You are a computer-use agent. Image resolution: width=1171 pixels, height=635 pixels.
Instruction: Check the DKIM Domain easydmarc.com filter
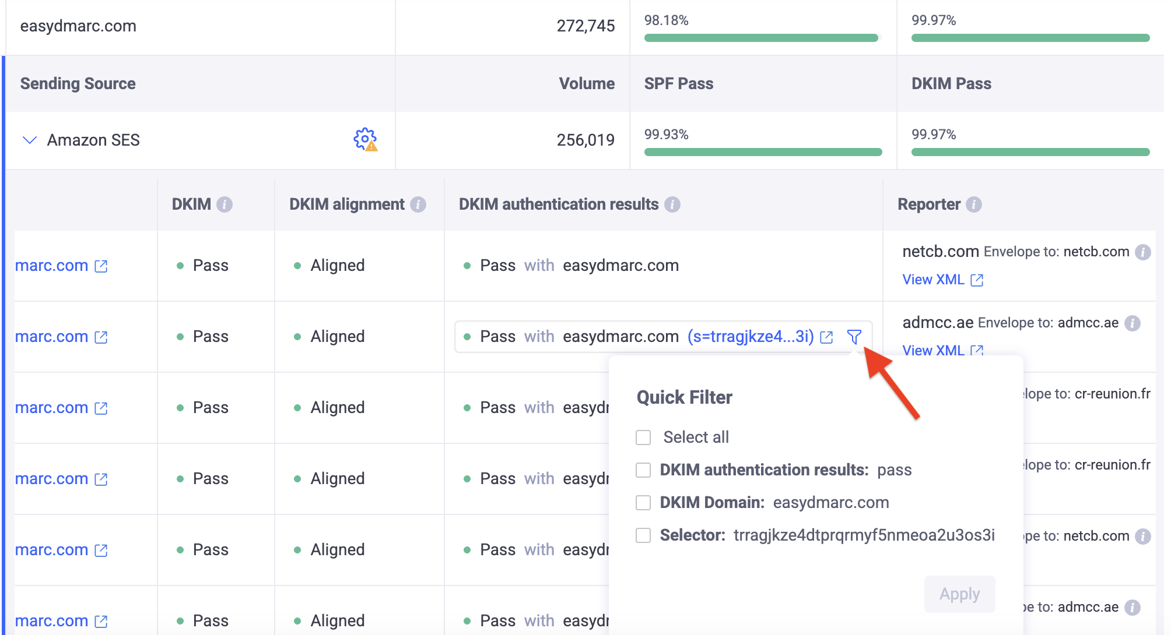643,502
